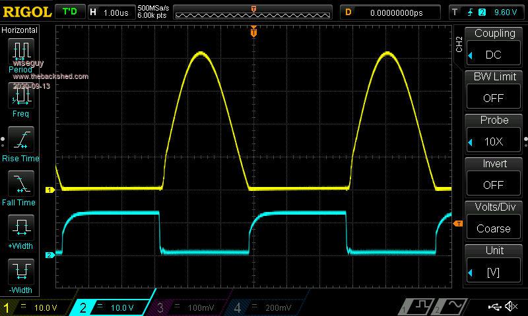Switch to channel 1 tab at 10.0 V

pyautogui.click(x=36, y=307)
